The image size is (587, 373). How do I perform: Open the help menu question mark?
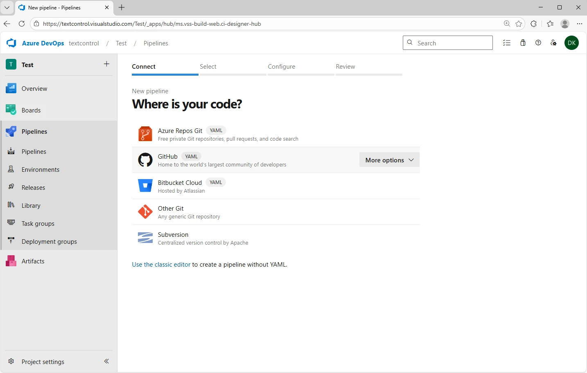point(538,43)
